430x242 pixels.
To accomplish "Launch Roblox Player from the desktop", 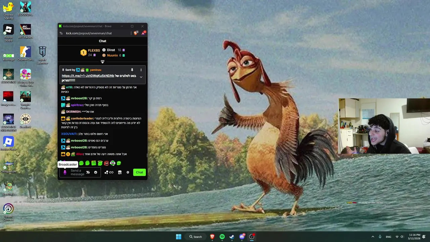I will click(8, 144).
